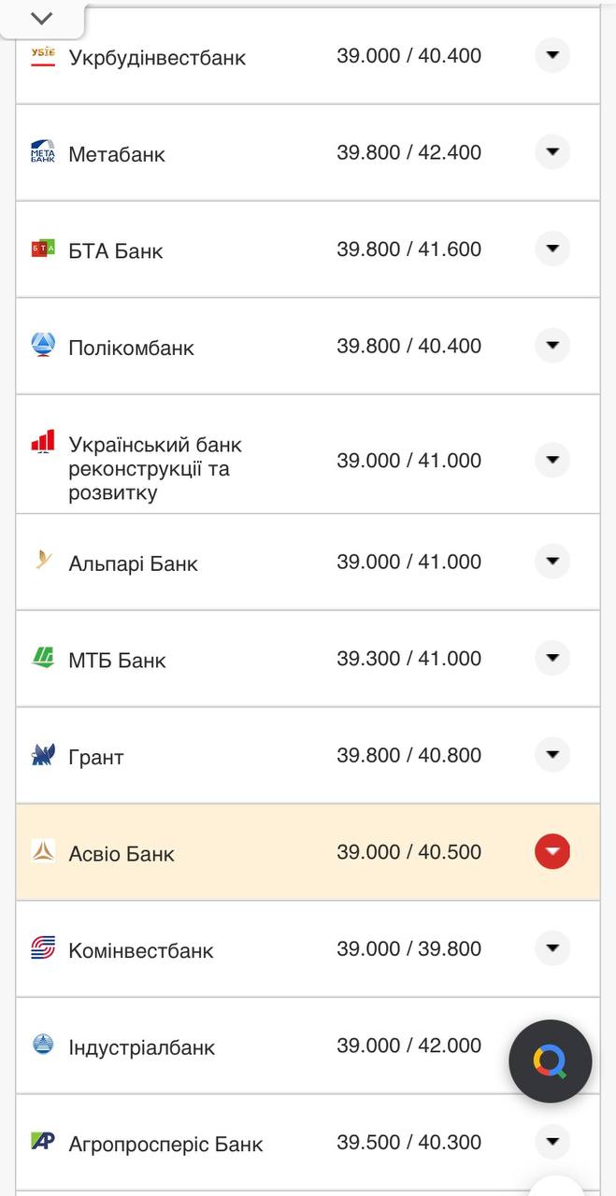Screen dimensions: 616x1196
Task: Collapse the highlighted Асвіо Банк row
Action: tap(552, 851)
